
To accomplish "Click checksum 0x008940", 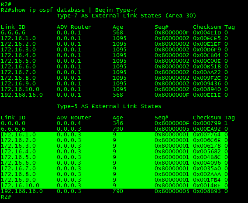I will tap(207, 89).
